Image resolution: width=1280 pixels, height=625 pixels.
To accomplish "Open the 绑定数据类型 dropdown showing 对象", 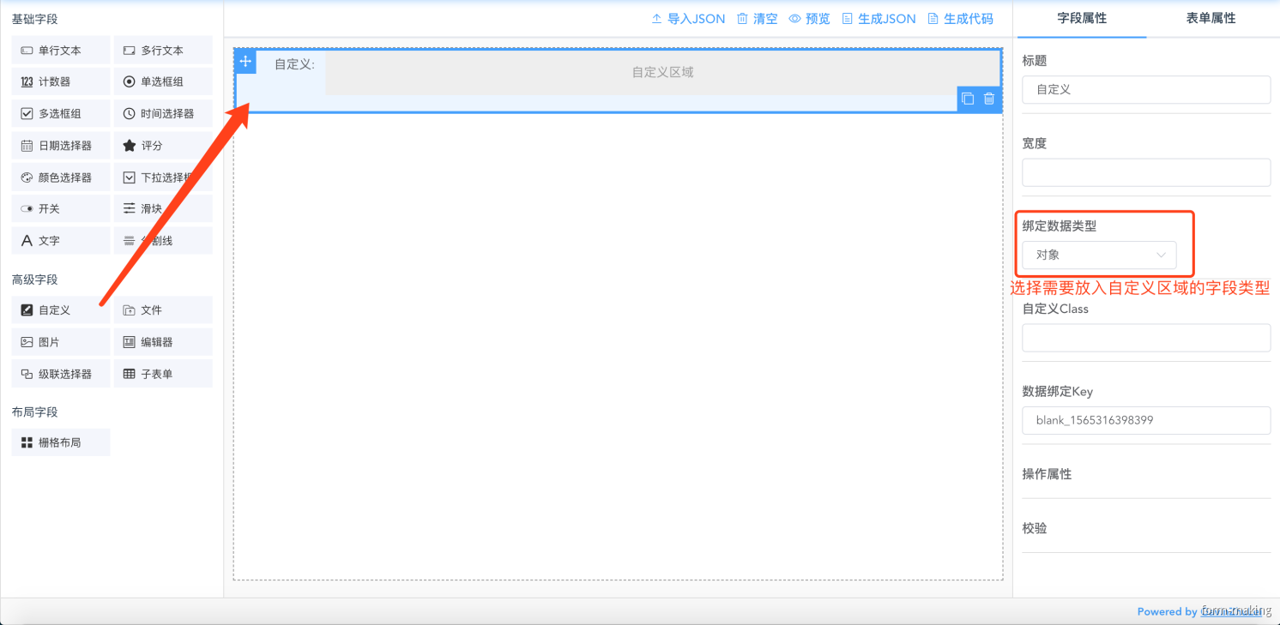I will click(1097, 255).
